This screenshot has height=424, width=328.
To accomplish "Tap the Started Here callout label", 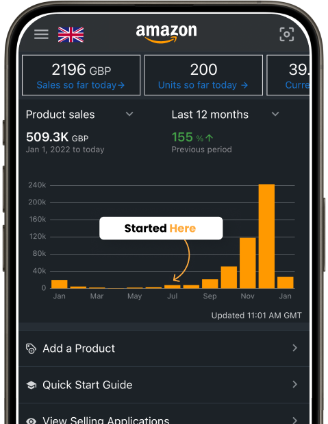I will [x=161, y=228].
